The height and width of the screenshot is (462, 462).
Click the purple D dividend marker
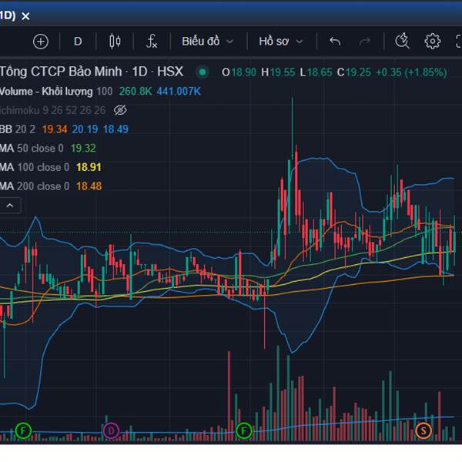111,430
